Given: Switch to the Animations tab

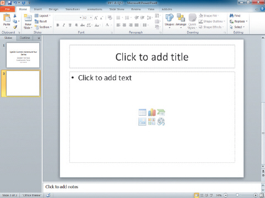Looking at the screenshot, I should click(95, 9).
